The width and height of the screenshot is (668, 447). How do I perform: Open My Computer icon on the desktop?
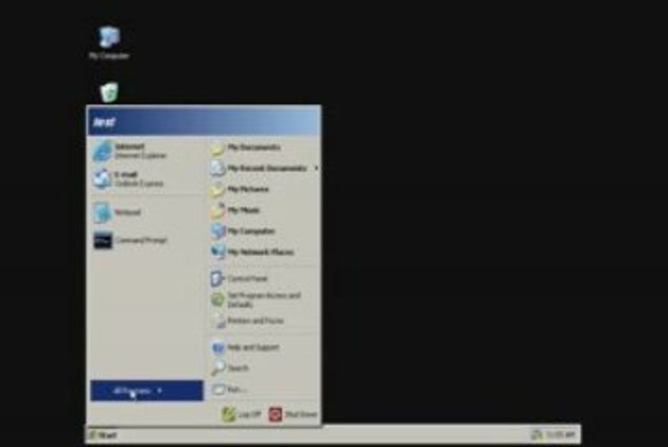109,43
